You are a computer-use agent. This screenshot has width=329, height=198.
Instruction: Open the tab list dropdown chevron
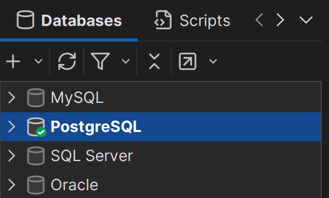point(306,20)
